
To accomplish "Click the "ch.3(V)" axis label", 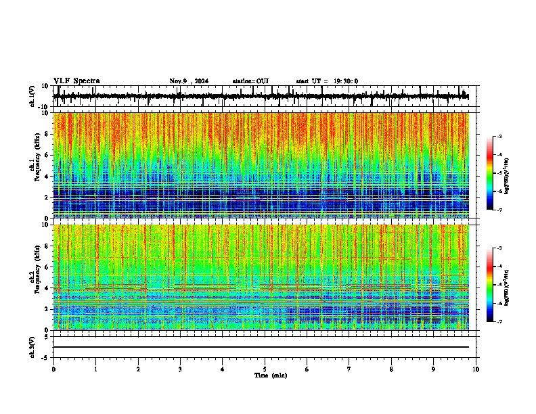I will pyautogui.click(x=32, y=347).
